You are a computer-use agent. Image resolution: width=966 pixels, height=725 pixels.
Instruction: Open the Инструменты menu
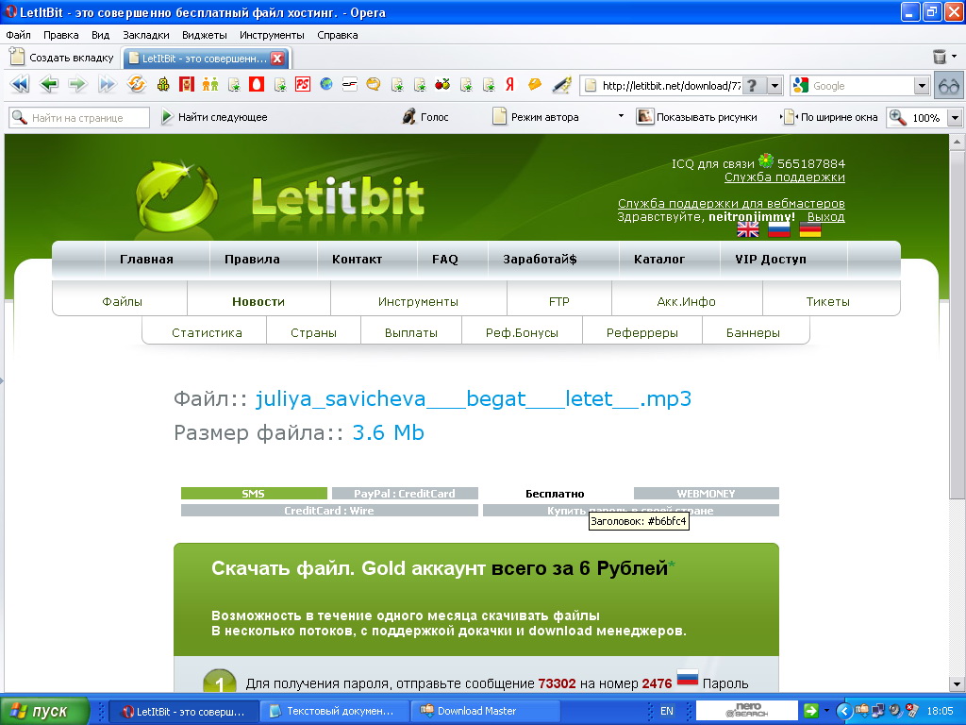pos(272,35)
